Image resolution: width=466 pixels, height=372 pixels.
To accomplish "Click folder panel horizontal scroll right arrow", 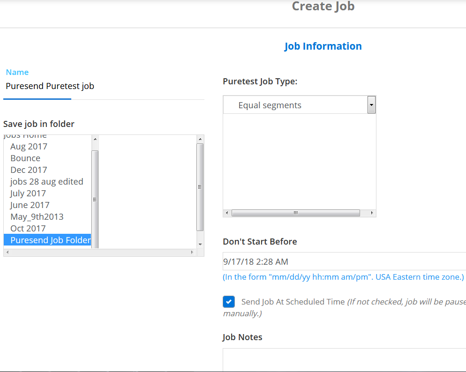I will (192, 253).
